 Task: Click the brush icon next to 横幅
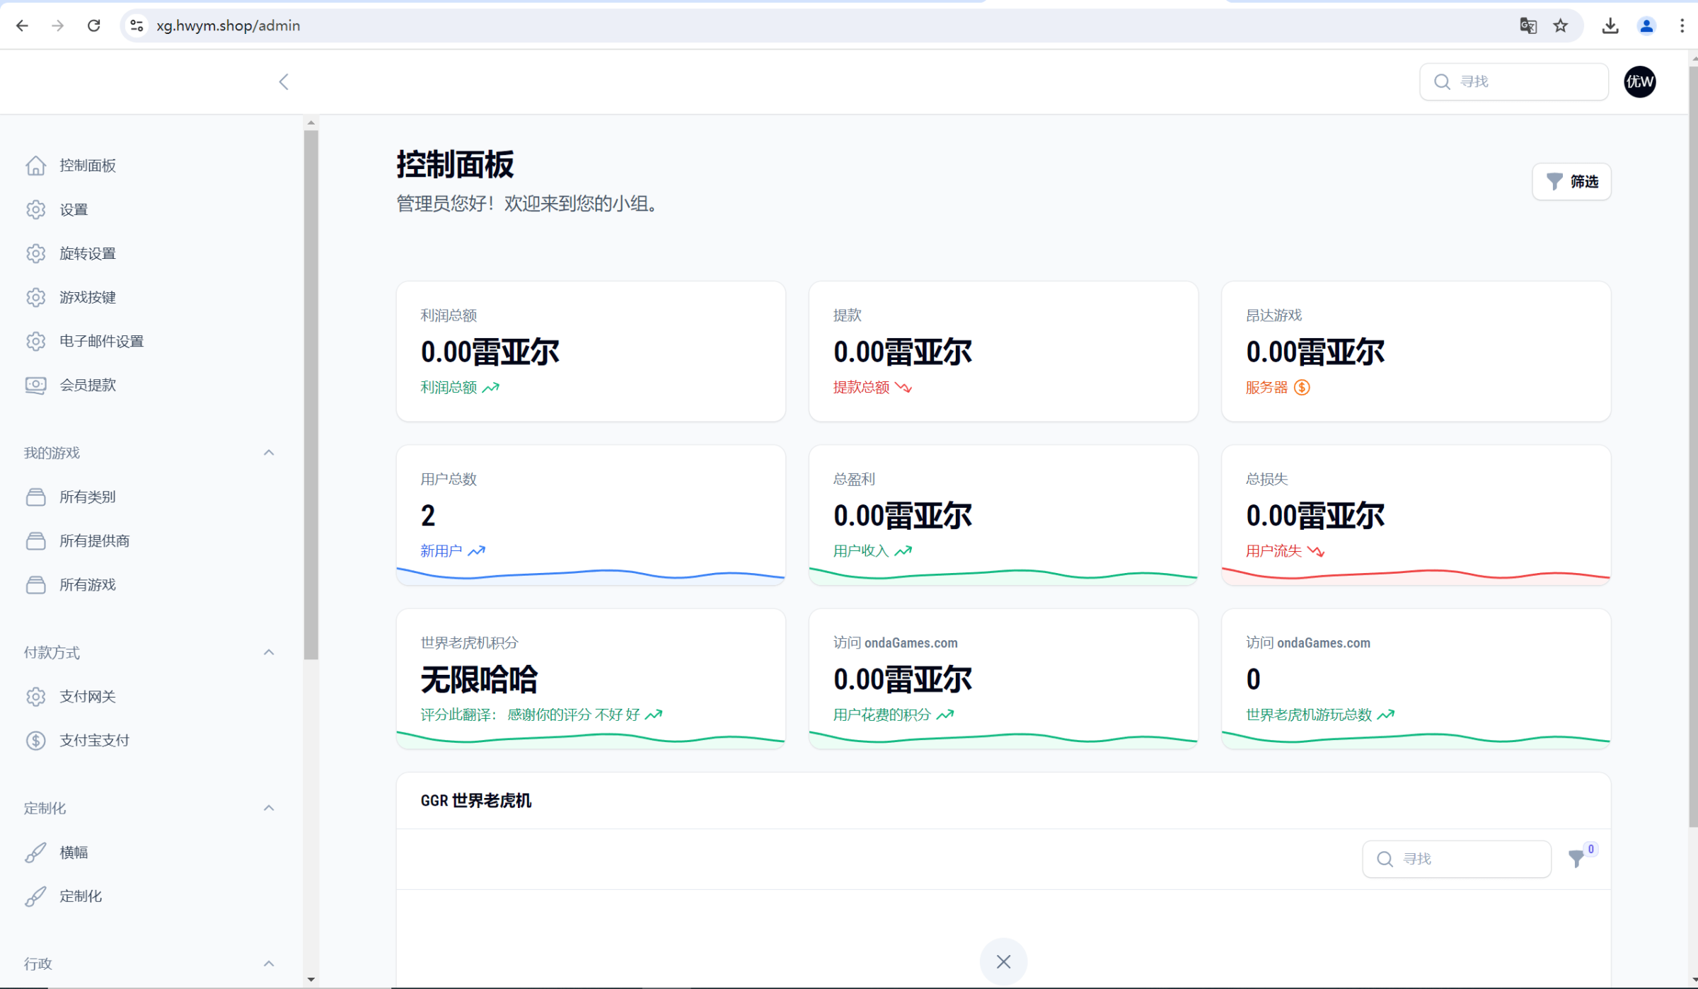pyautogui.click(x=35, y=852)
